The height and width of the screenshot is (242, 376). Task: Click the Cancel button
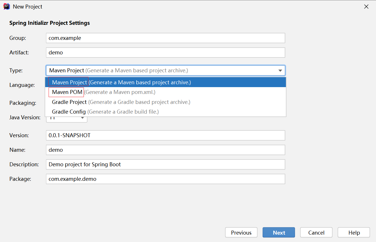(316, 232)
